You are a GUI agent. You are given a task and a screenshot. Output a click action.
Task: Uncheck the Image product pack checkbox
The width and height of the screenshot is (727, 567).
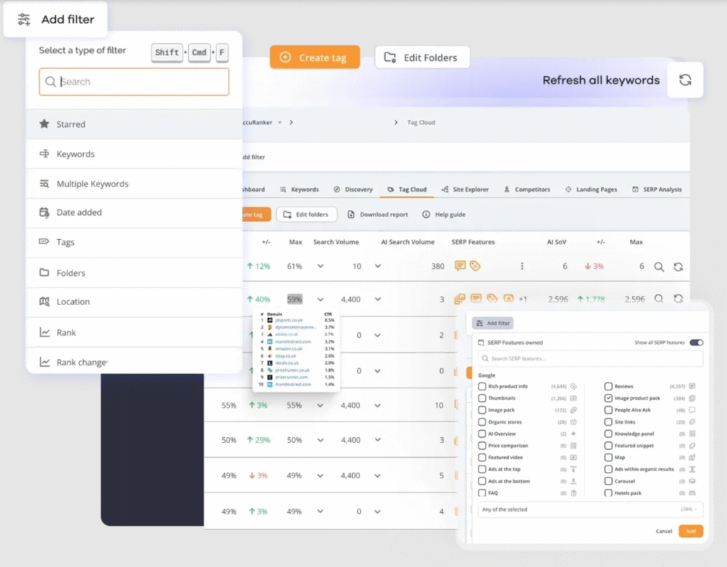click(x=608, y=398)
